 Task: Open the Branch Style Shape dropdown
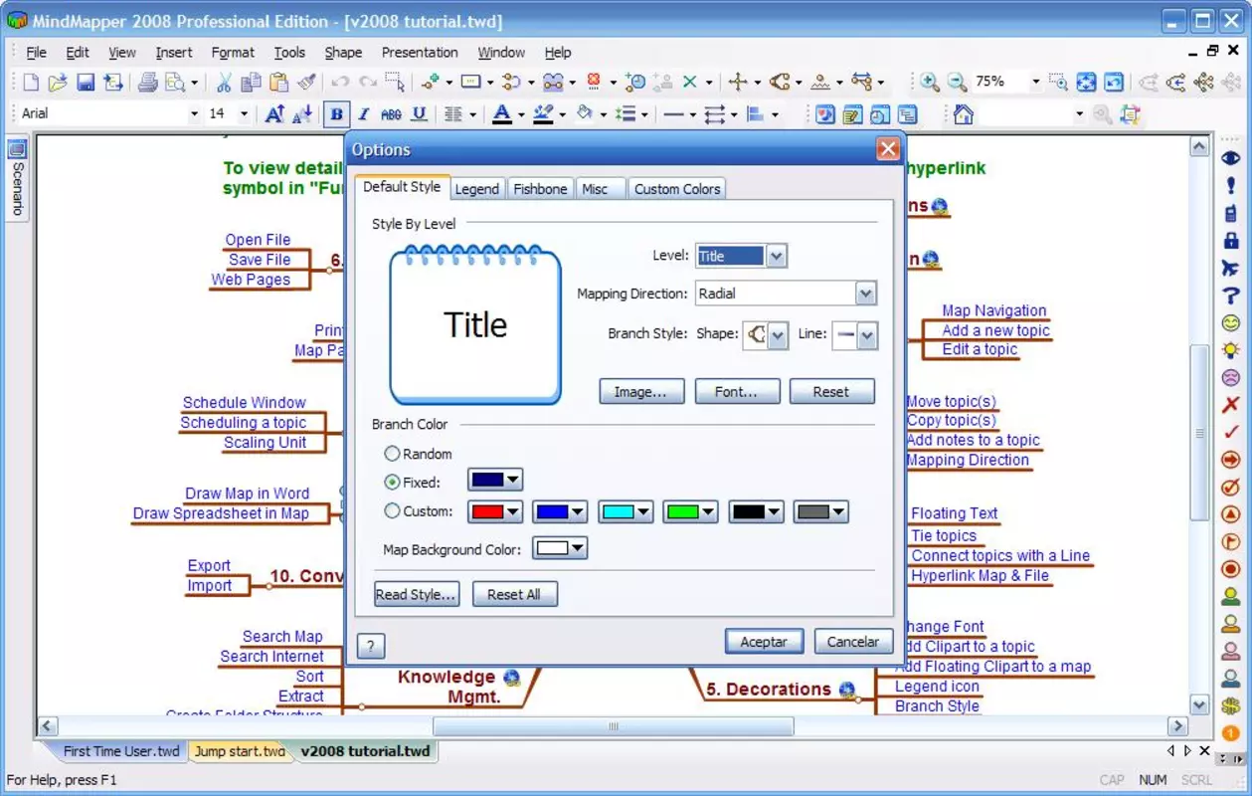778,335
